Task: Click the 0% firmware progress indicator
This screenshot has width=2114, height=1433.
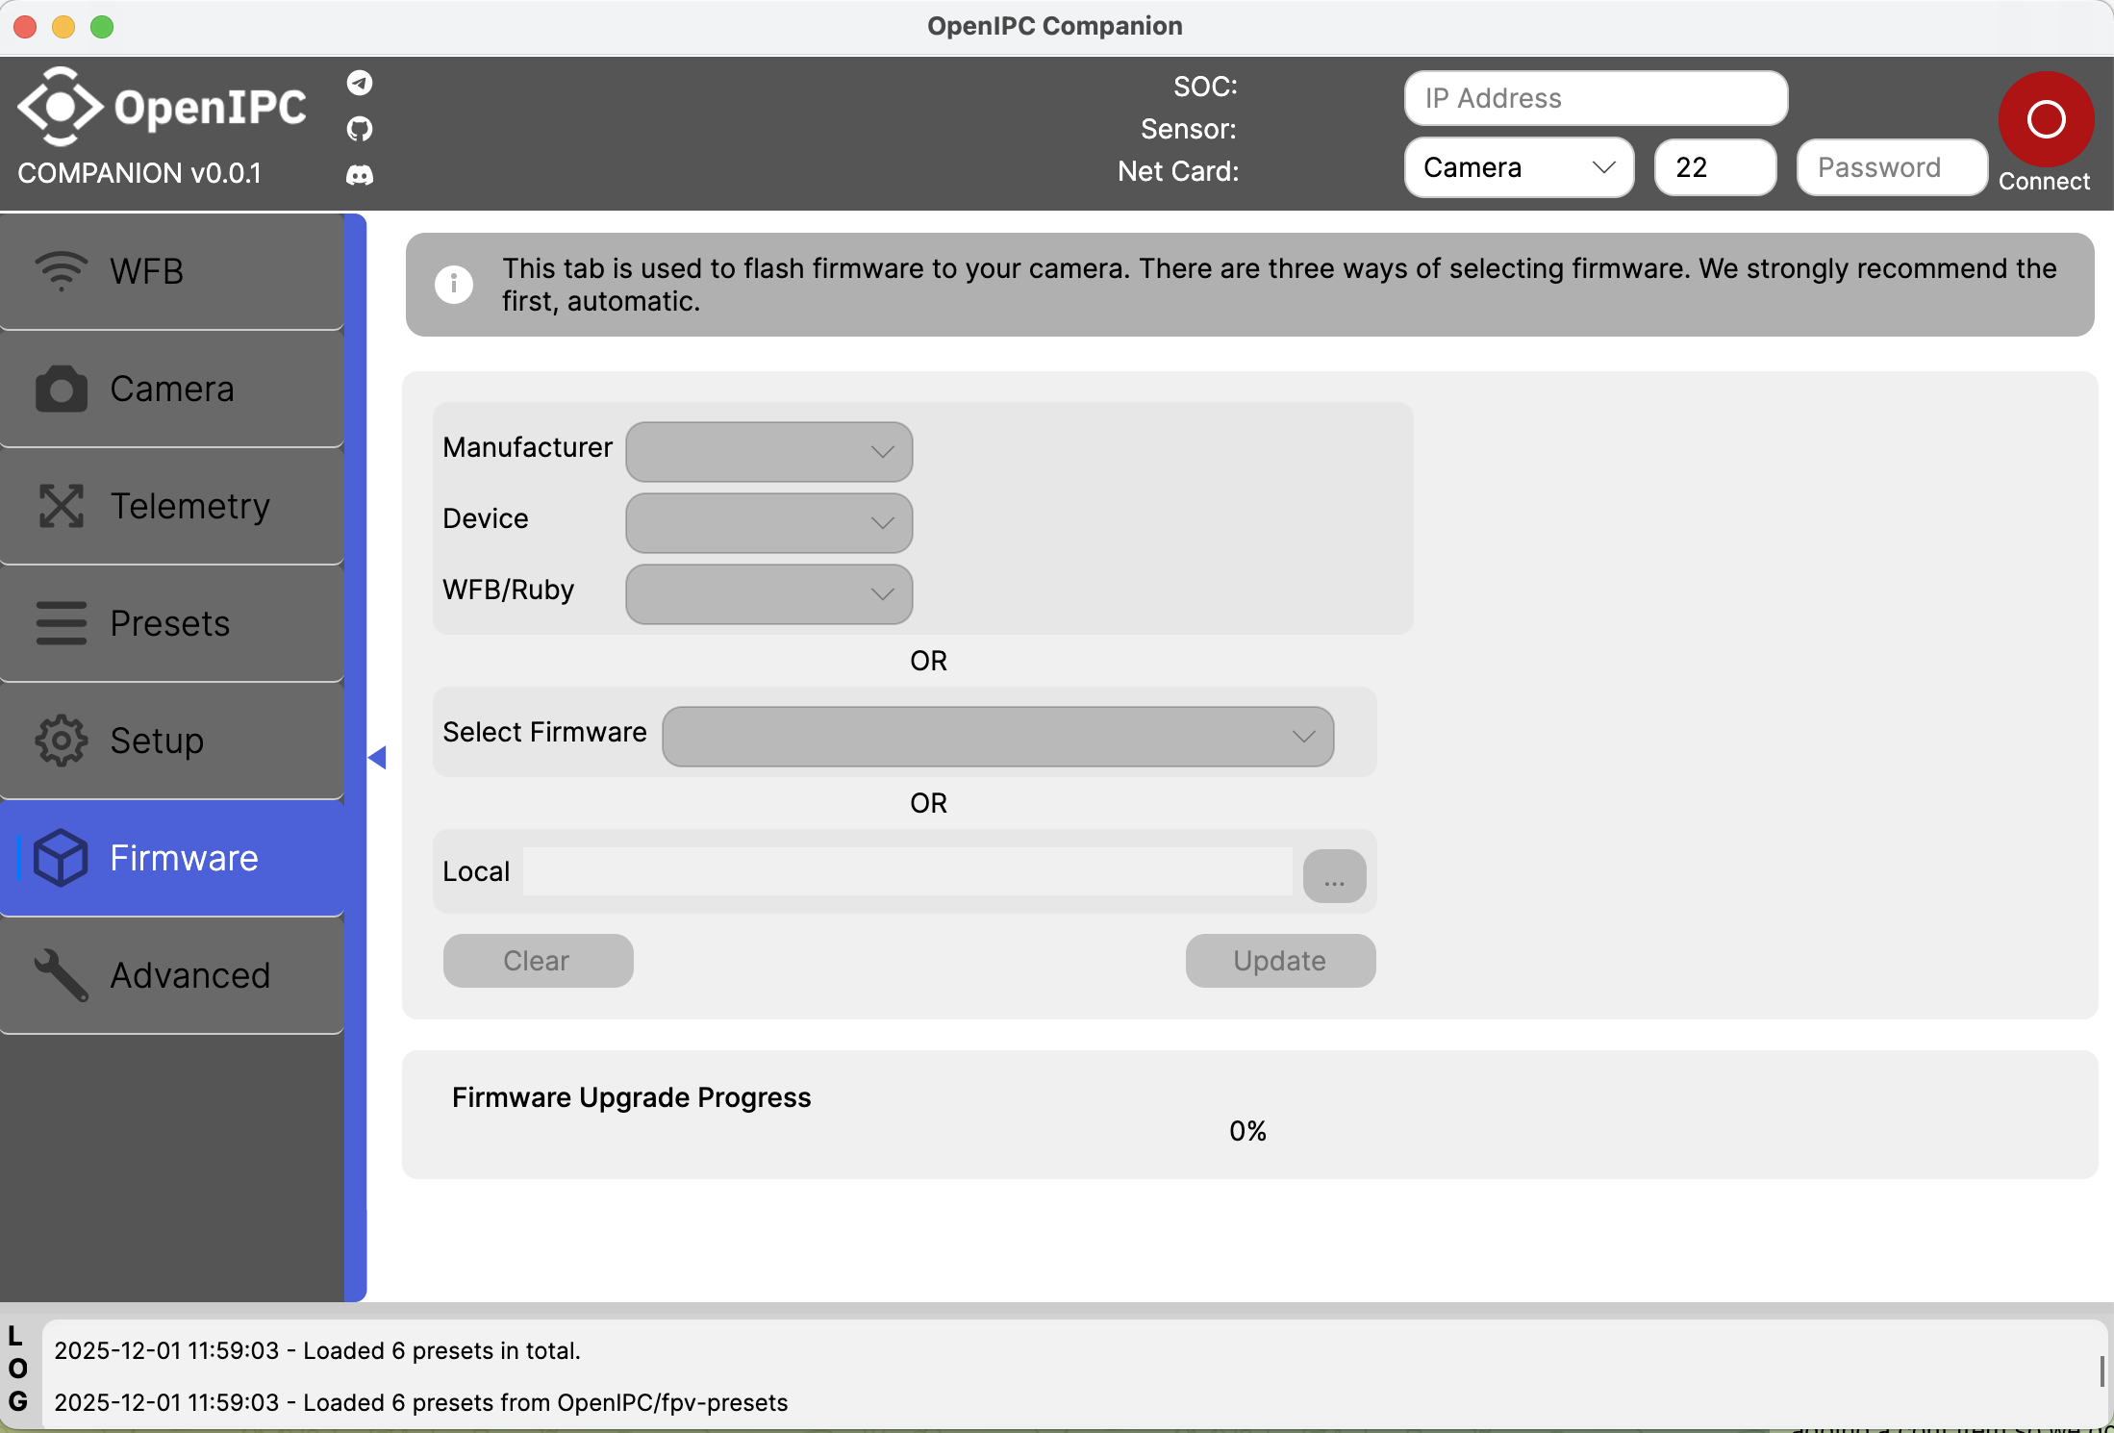Action: pos(1247,1131)
